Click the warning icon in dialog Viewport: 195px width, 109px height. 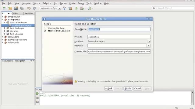[x=76, y=81]
